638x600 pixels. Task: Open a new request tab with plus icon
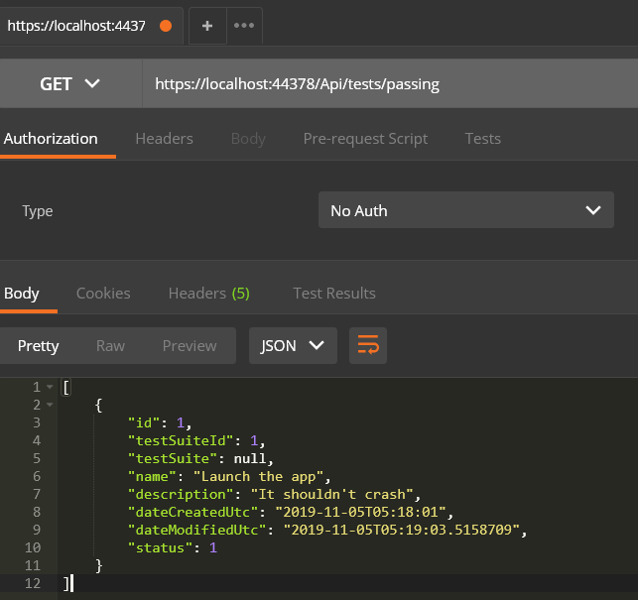pyautogui.click(x=207, y=26)
